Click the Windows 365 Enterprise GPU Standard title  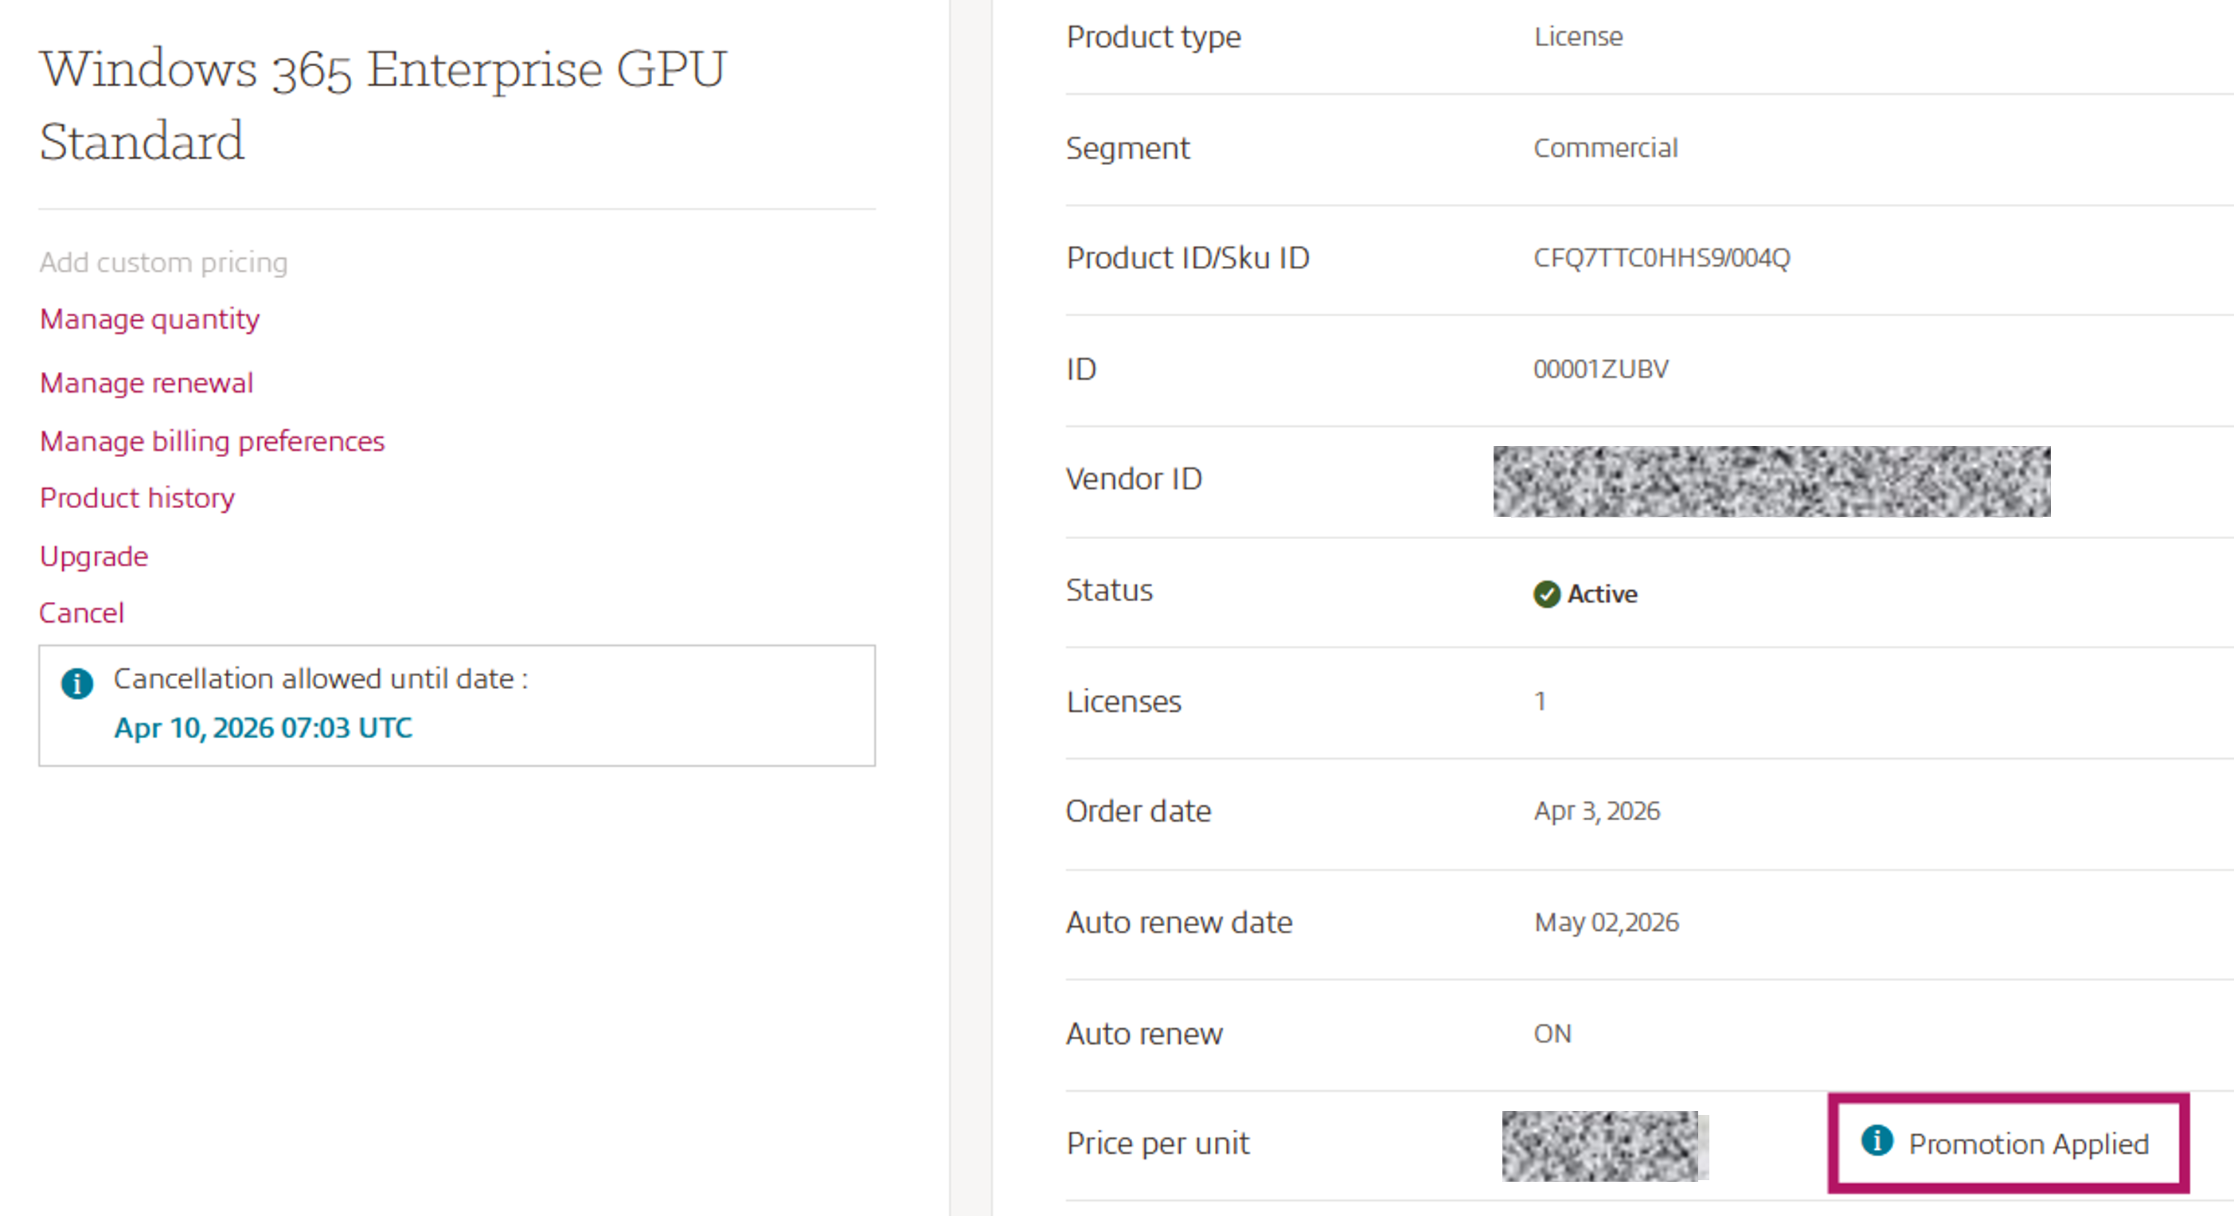point(383,104)
